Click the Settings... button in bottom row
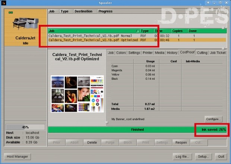Image resolution: width=231 pixels, height=164 pixels. tap(163, 142)
